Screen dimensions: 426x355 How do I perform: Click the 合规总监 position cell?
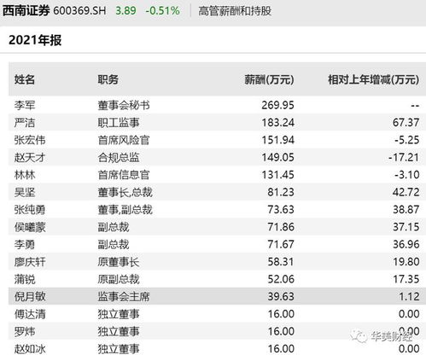tap(119, 157)
